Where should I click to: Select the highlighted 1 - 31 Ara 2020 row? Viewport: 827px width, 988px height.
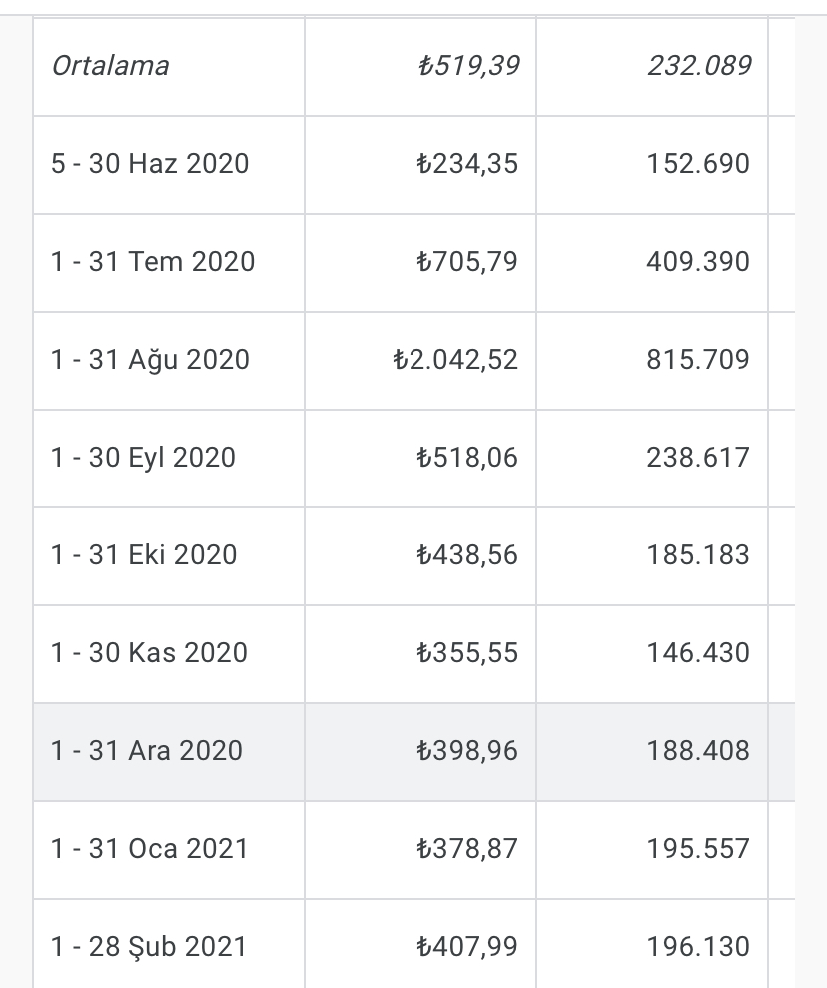413,752
